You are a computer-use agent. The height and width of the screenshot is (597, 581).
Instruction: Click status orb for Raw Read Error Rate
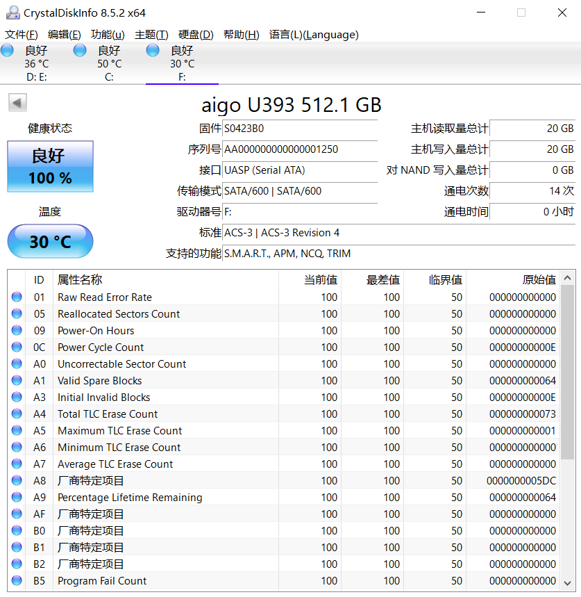tap(17, 297)
